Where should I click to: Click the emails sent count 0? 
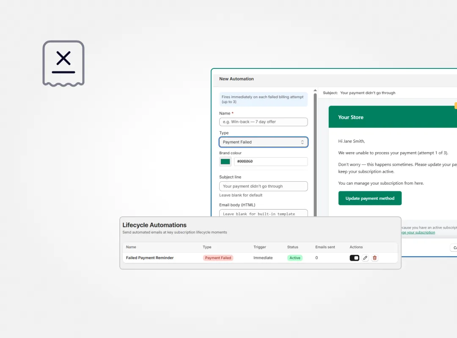[x=317, y=258]
